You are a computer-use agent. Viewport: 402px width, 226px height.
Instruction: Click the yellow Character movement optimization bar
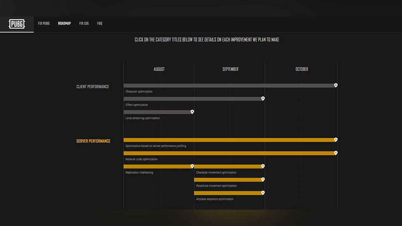(228, 166)
